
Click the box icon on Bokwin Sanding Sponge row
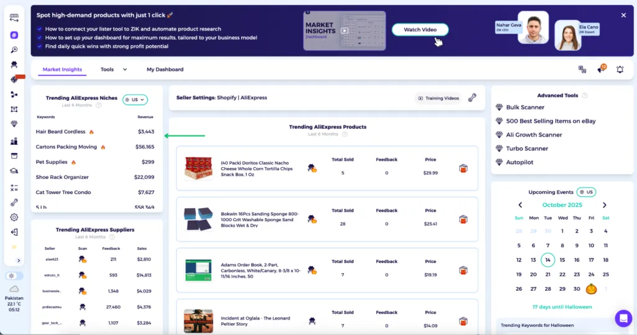(x=463, y=219)
